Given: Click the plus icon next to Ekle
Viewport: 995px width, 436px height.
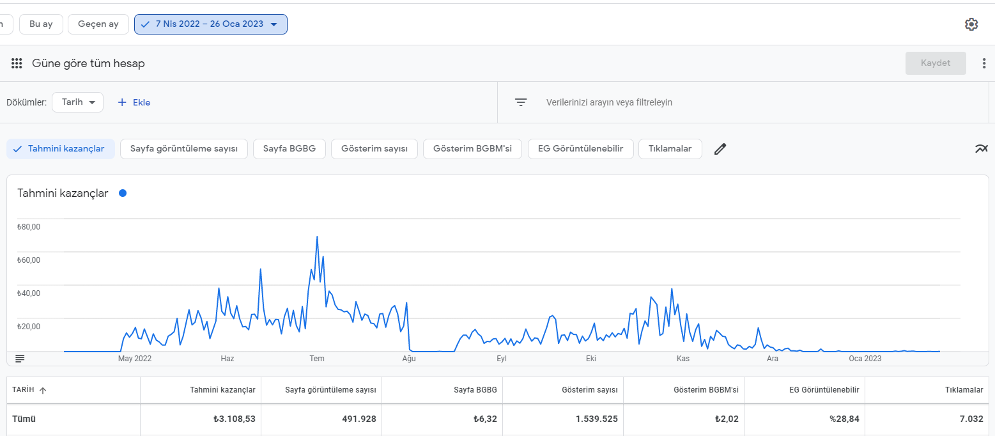Looking at the screenshot, I should [122, 102].
